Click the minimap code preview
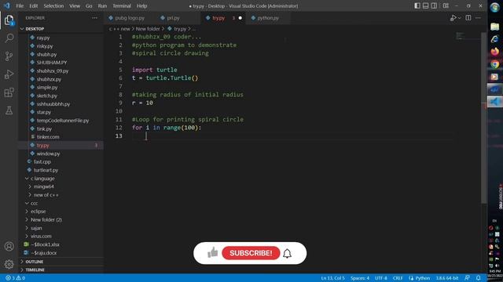503x282 pixels. [x=460, y=36]
